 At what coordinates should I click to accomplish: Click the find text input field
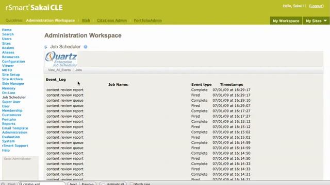tap(41, 184)
